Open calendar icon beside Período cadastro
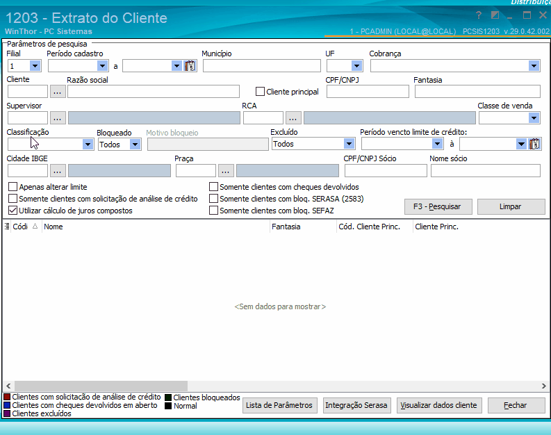Viewport: 551px width, 435px height. pyautogui.click(x=190, y=66)
